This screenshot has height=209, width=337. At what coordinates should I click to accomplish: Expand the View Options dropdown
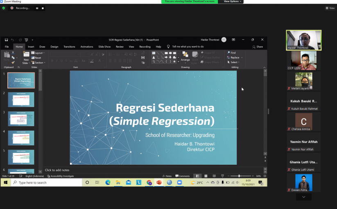(233, 2)
